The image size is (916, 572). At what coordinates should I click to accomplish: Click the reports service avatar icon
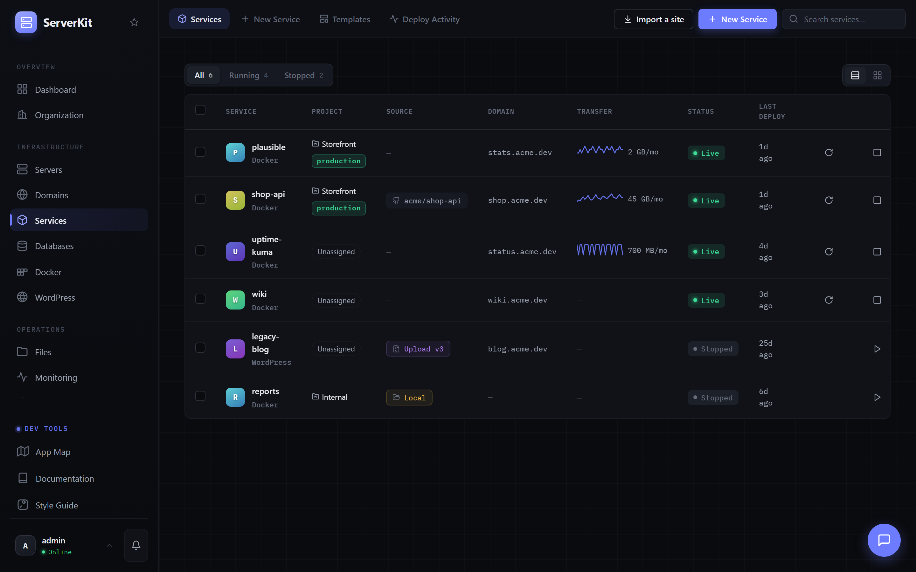click(235, 397)
